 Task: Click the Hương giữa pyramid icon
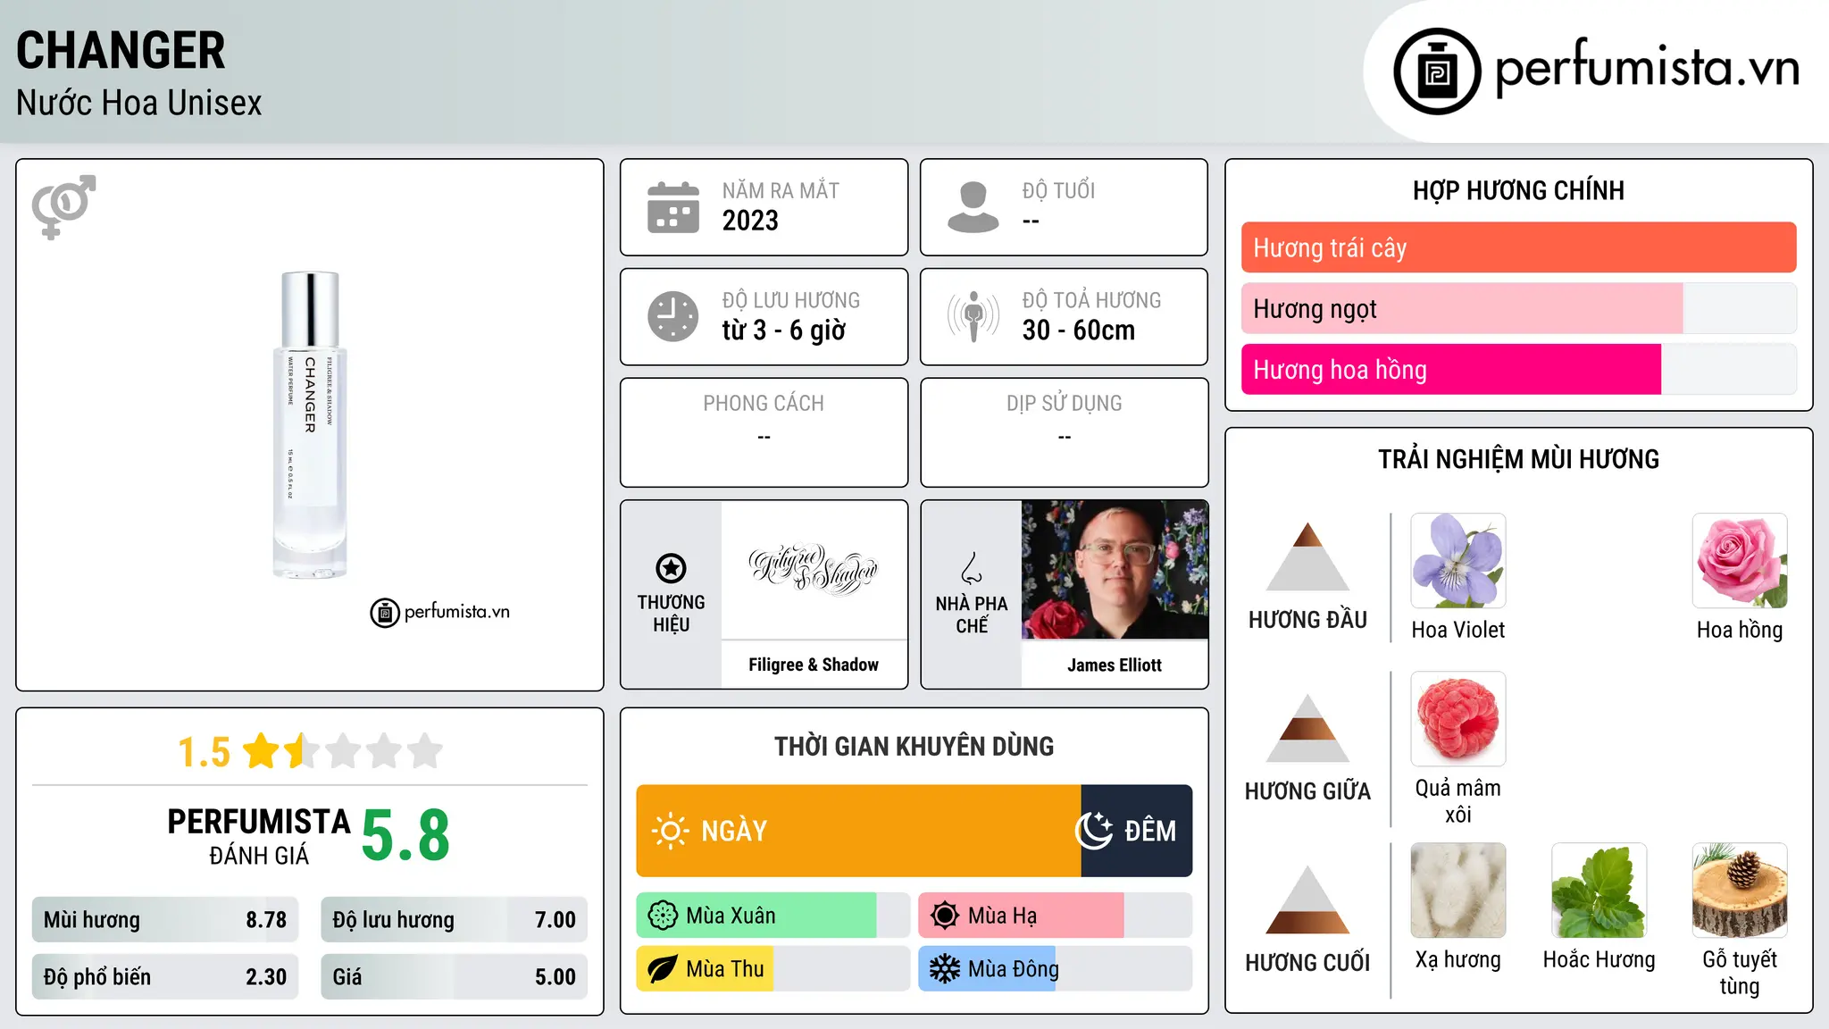1307,728
